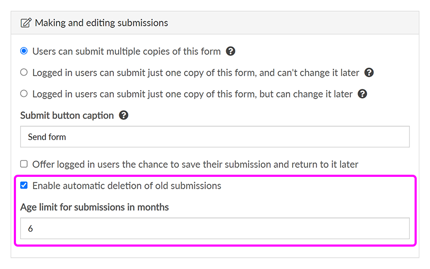Screen dimensions: 430x269
Task: Click 'Enable automatic deletion of old submissions' label
Action: [127, 186]
